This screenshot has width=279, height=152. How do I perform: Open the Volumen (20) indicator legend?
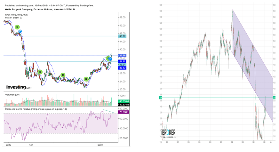(x=13, y=95)
